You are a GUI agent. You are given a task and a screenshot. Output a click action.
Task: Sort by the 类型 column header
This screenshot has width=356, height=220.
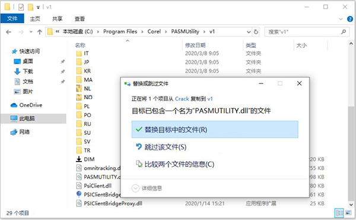[251, 46]
